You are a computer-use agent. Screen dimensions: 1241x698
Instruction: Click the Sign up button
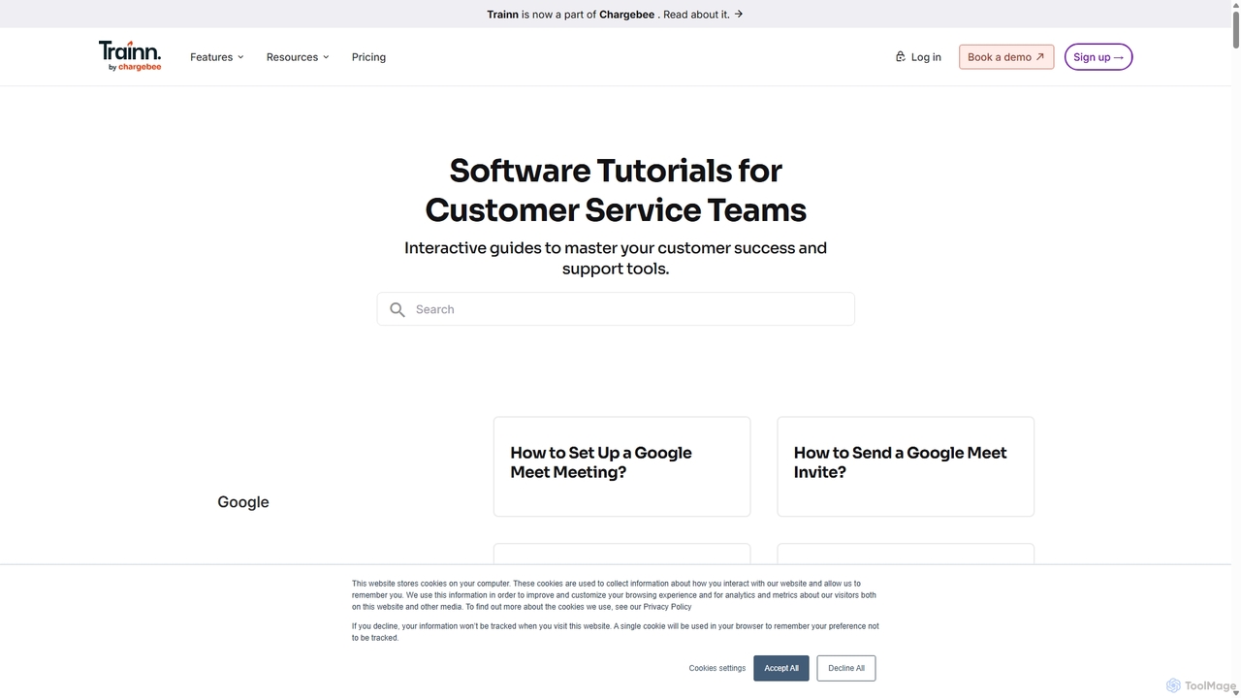pos(1098,57)
